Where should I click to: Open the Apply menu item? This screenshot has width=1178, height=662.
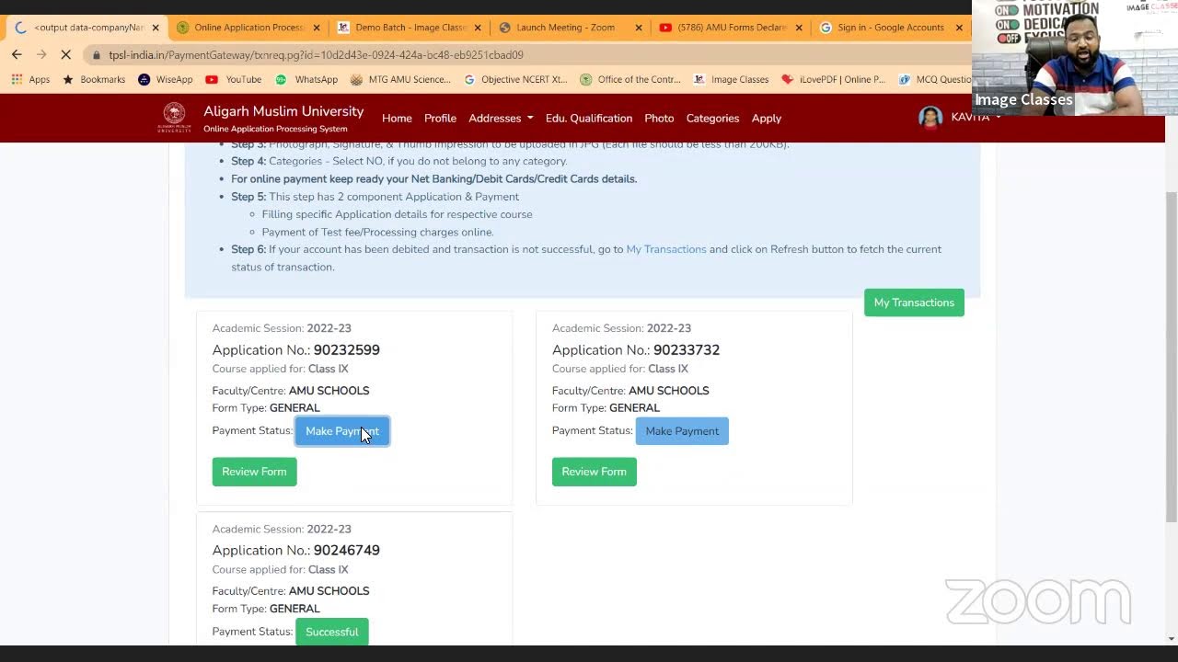[x=767, y=119]
